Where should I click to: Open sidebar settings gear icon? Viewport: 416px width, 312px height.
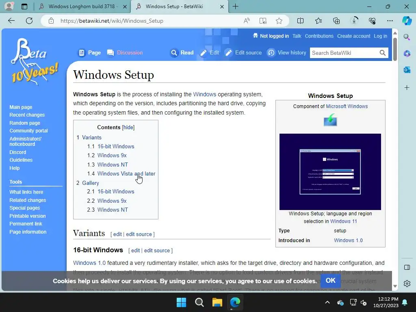tap(407, 284)
